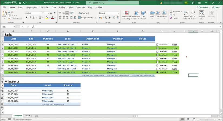Open the font size dropdown
The image size is (223, 121).
click(x=48, y=13)
